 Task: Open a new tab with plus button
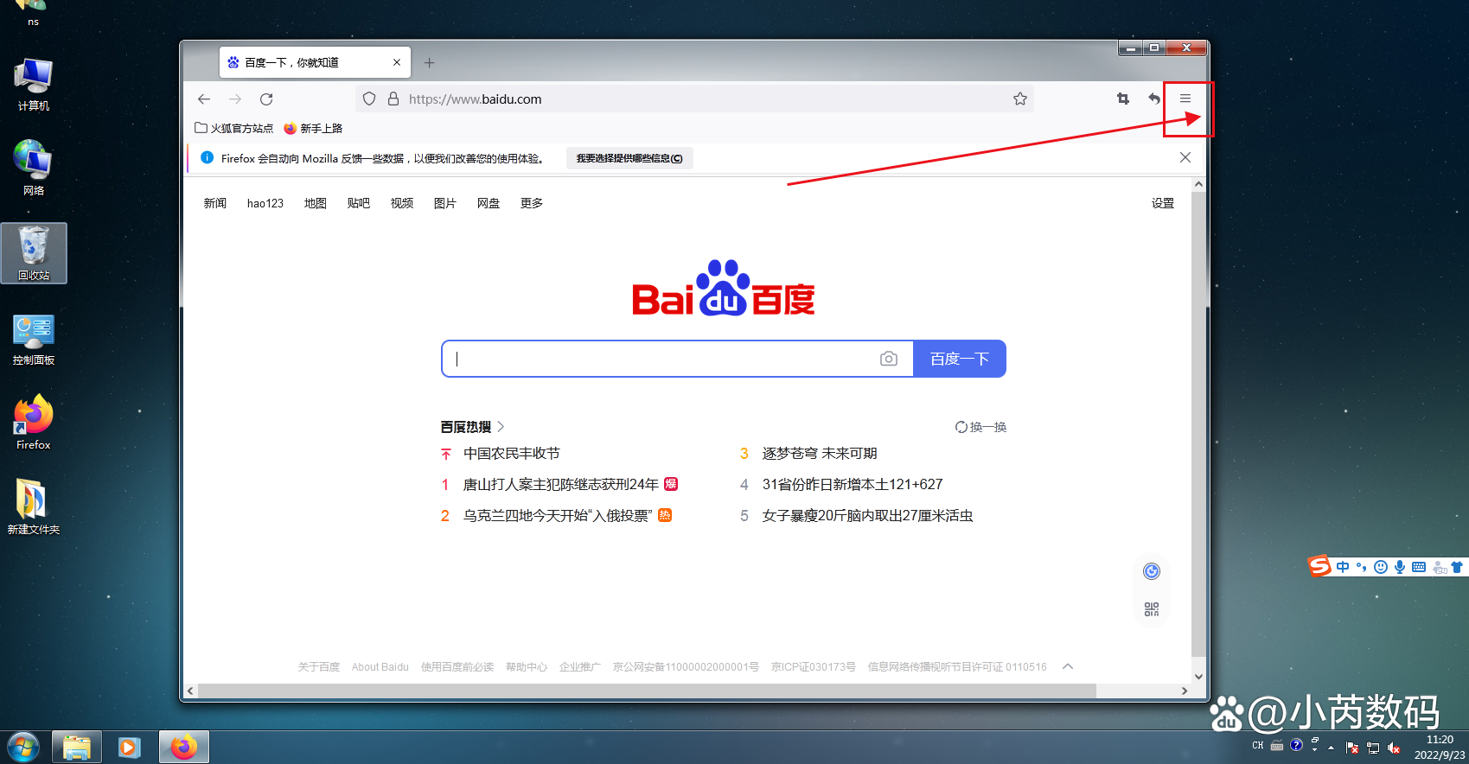(x=430, y=62)
